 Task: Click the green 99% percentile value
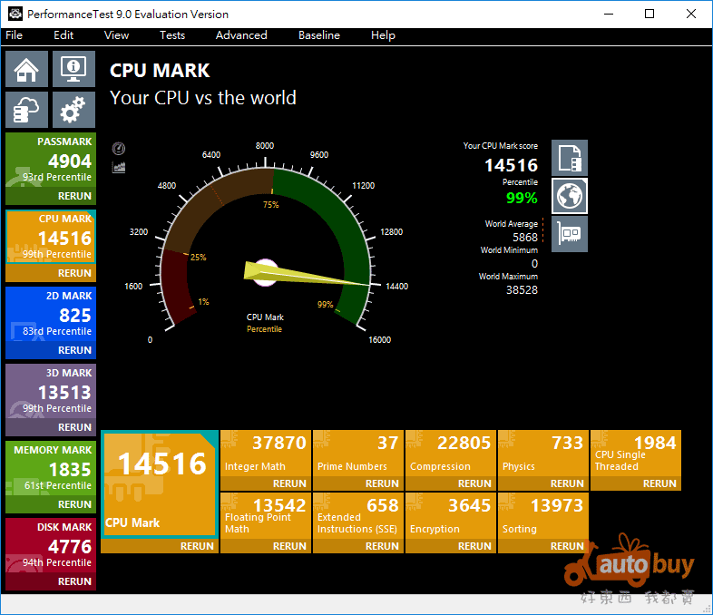[522, 198]
